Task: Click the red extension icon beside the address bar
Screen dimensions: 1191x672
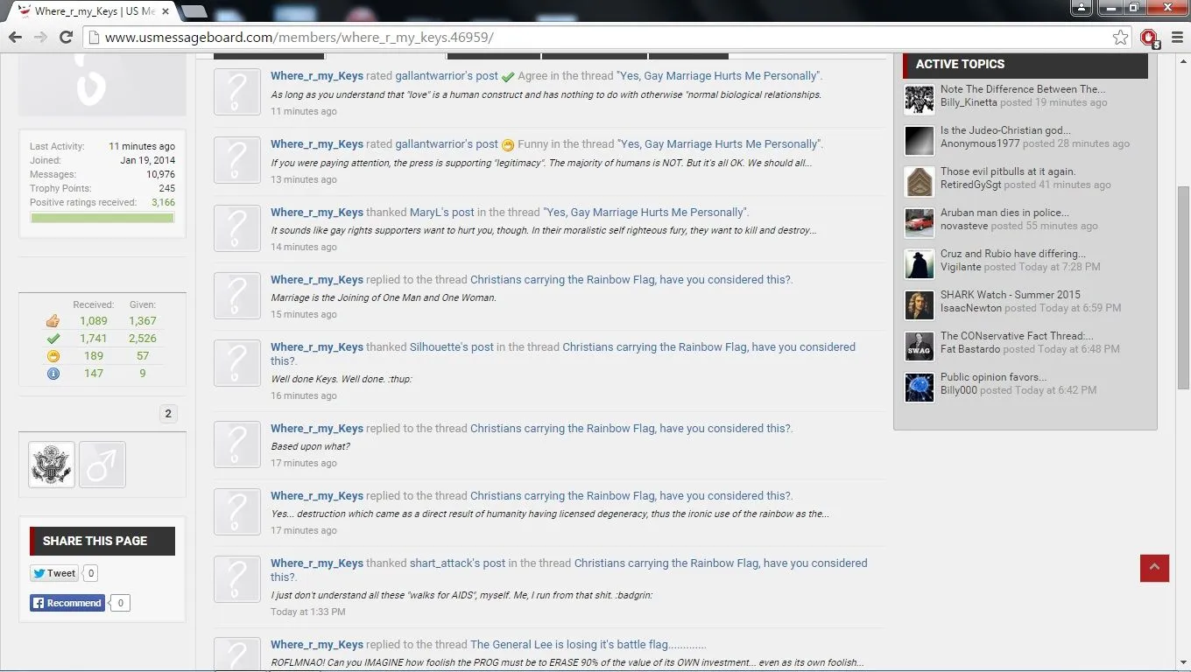Action: pyautogui.click(x=1146, y=38)
